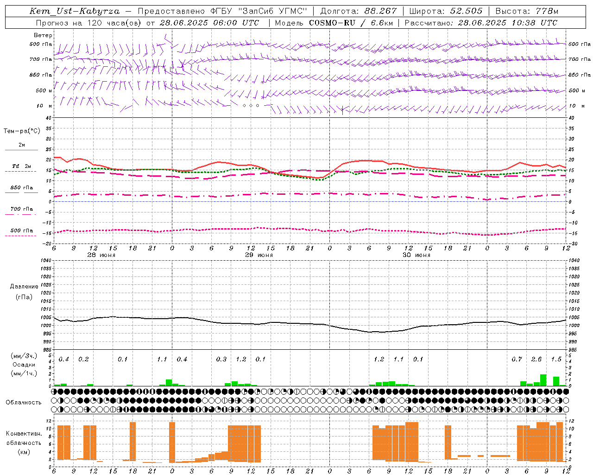Click the 700 гПа temperature legend entry
The image size is (593, 475).
coord(21,209)
